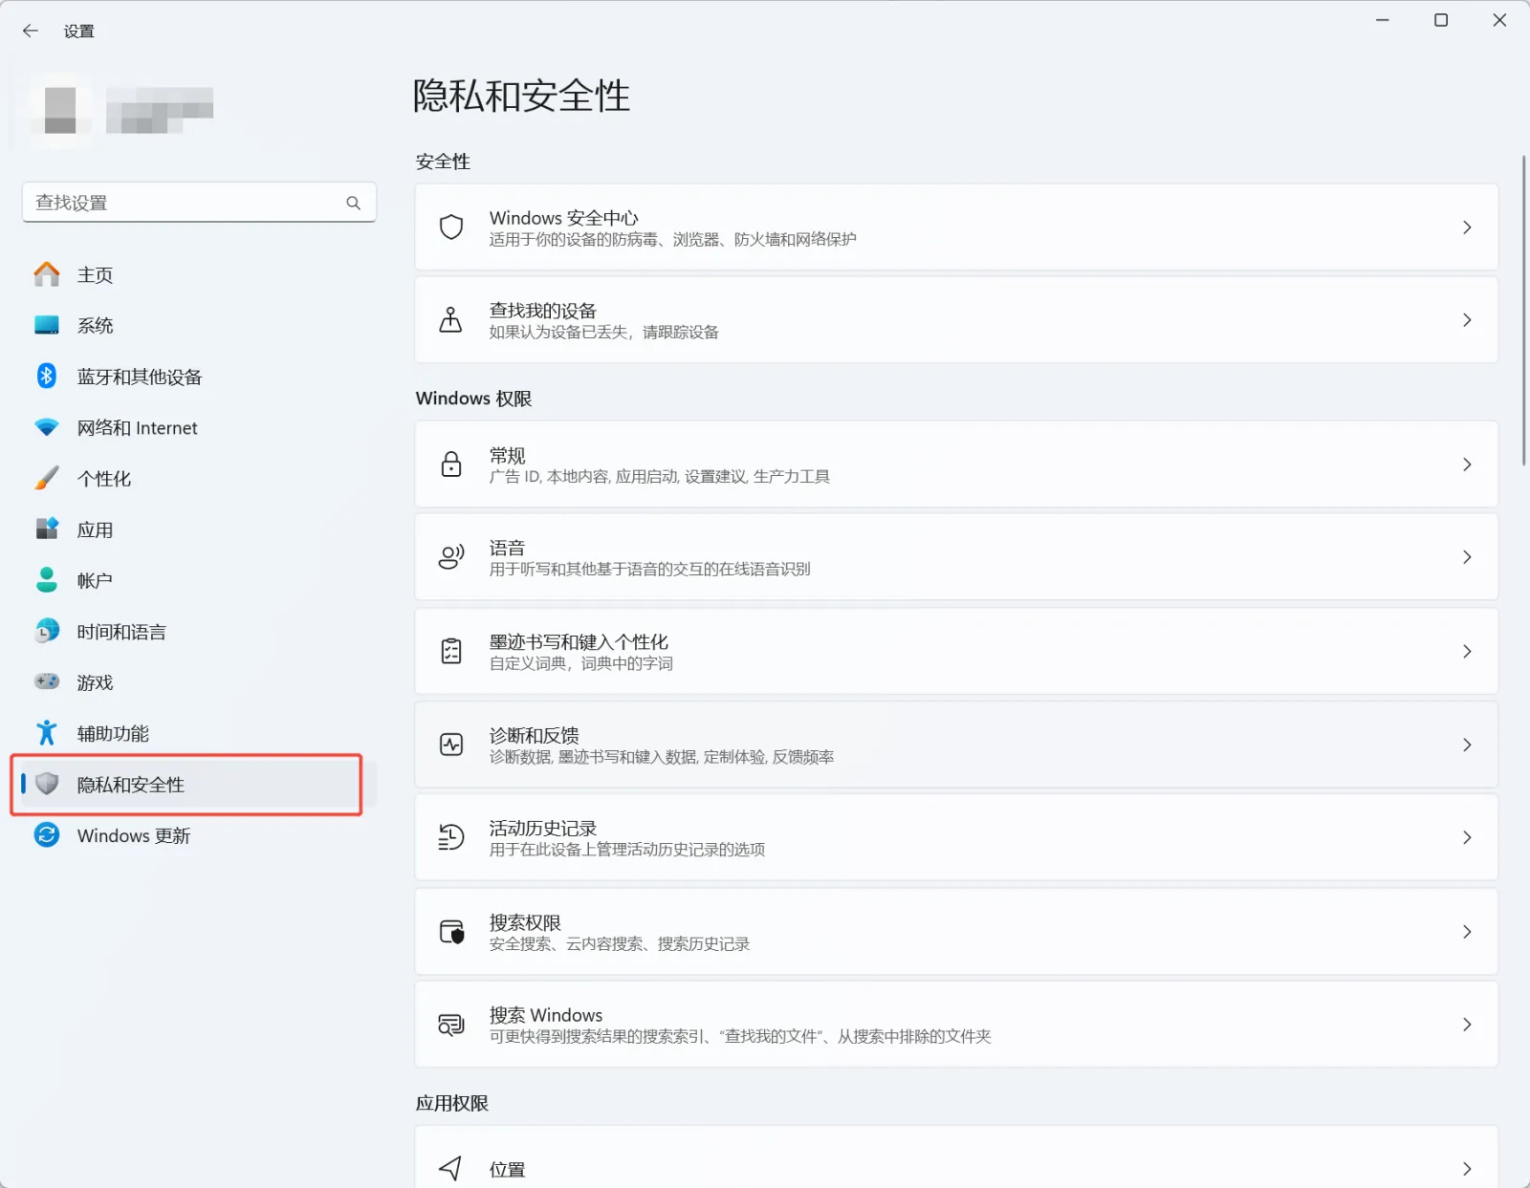The width and height of the screenshot is (1530, 1188).
Task: Click the location arrow icon beside 位置
Action: click(450, 1168)
